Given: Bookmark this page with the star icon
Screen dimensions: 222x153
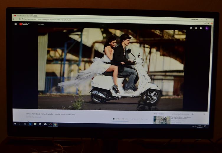Looking at the screenshot, I should point(205,23).
